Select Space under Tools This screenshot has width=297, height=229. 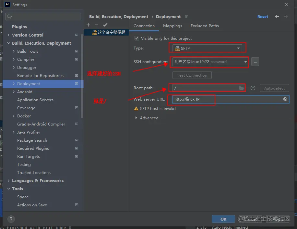tap(23, 197)
